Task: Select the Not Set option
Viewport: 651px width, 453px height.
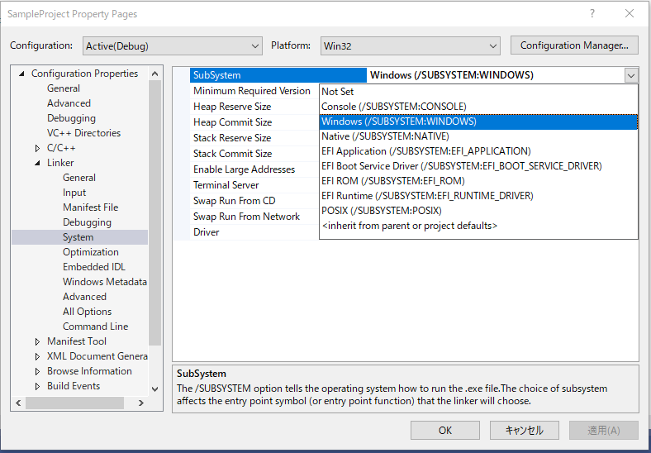Action: (338, 92)
